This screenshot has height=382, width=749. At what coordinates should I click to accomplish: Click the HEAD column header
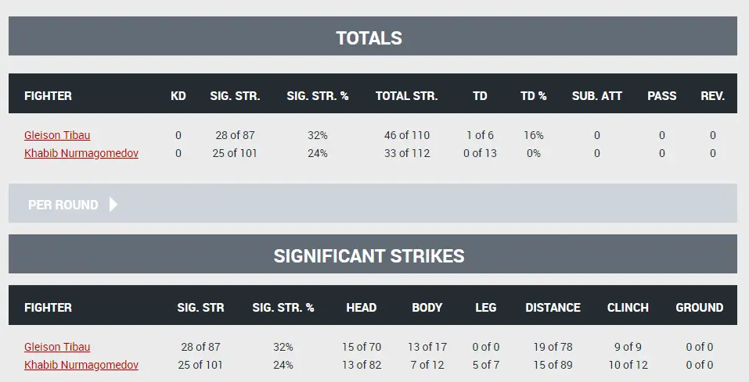tap(362, 308)
